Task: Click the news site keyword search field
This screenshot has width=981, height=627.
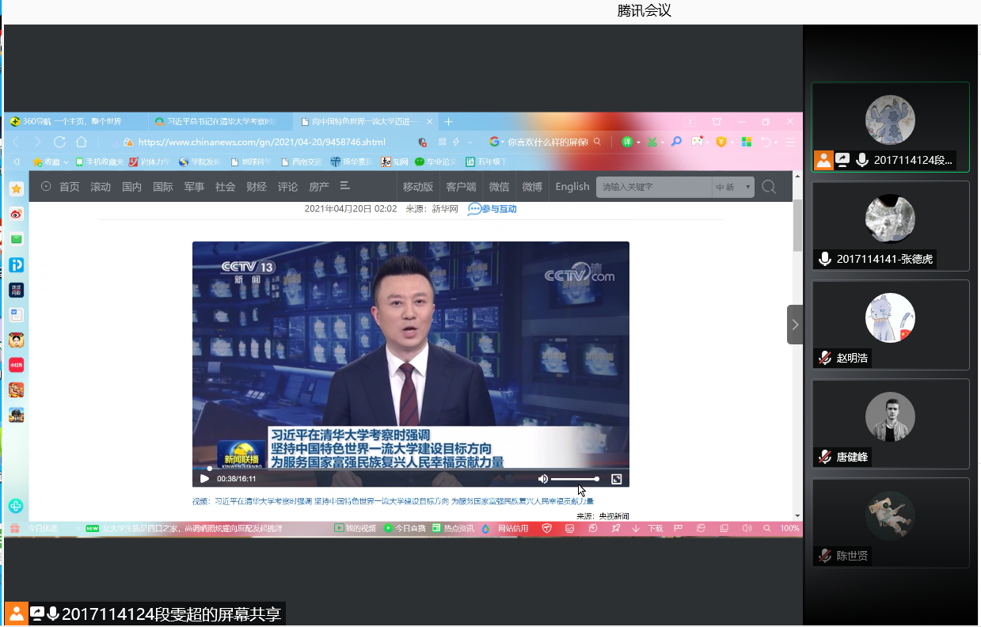Action: pos(653,188)
